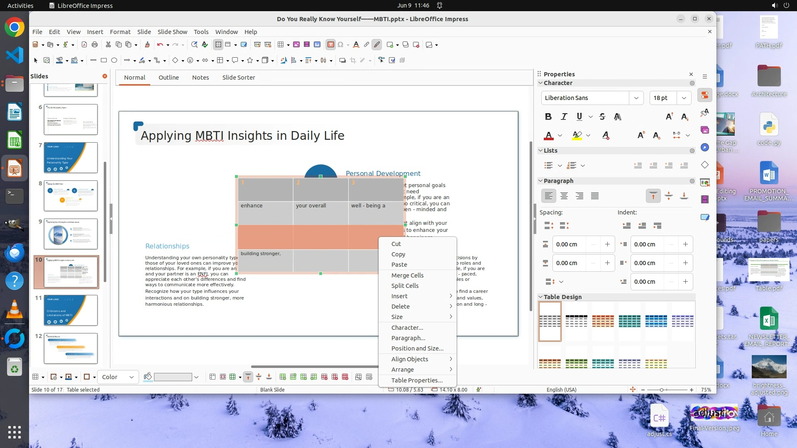The width and height of the screenshot is (797, 448).
Task: Open the 18 pt font size dropdown
Action: click(684, 98)
